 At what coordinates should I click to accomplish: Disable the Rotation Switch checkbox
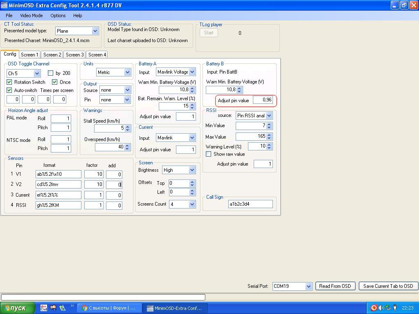click(x=9, y=82)
